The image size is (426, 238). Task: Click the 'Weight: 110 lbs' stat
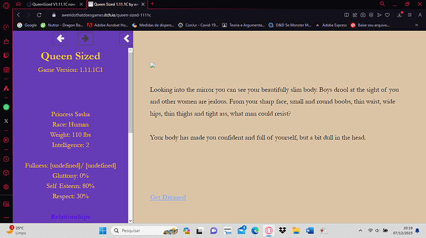70,135
